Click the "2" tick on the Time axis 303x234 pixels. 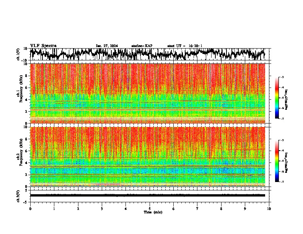point(78,209)
